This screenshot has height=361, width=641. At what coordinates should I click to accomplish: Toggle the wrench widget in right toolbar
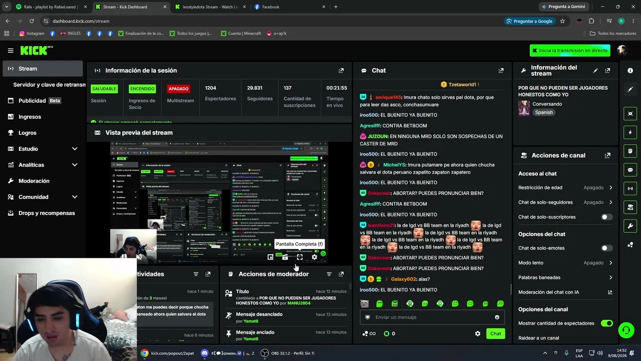point(630,226)
